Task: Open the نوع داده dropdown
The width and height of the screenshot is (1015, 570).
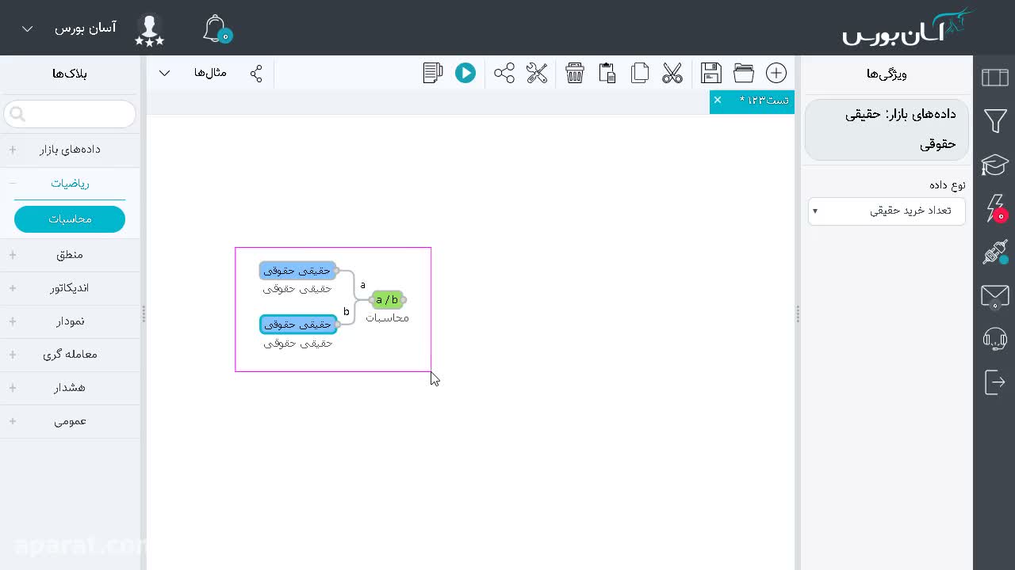Action: tap(887, 211)
